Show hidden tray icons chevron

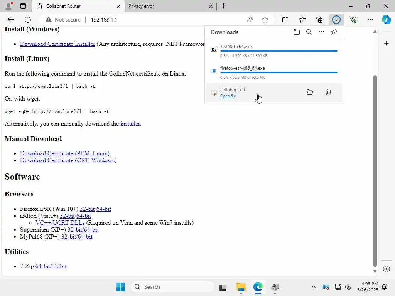pos(313,287)
